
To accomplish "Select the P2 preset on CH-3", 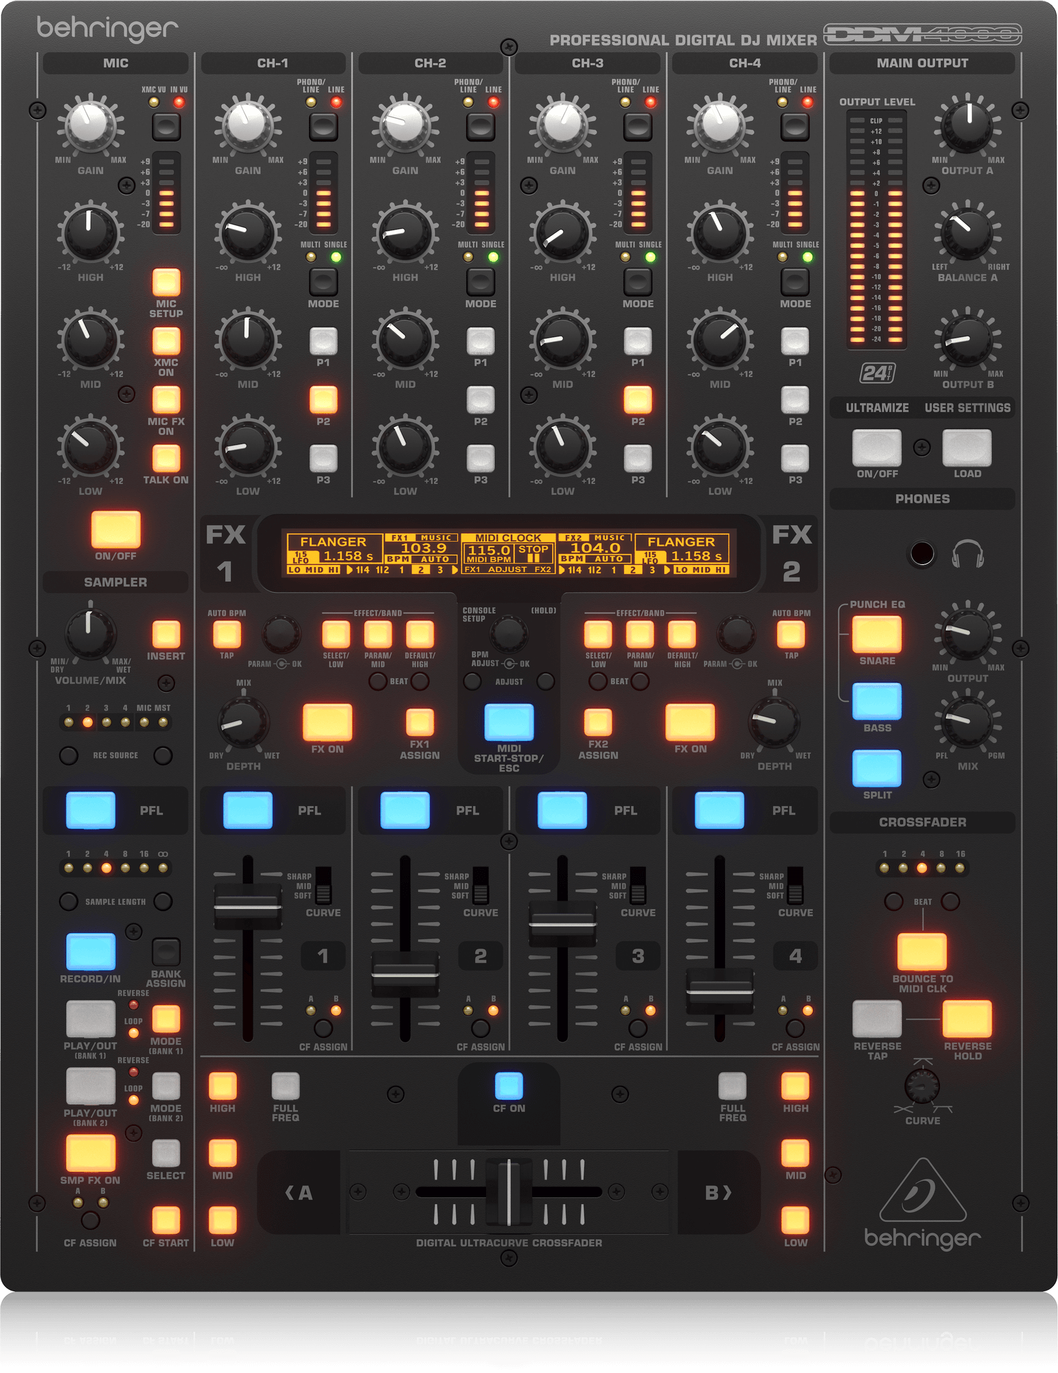I will click(x=637, y=400).
